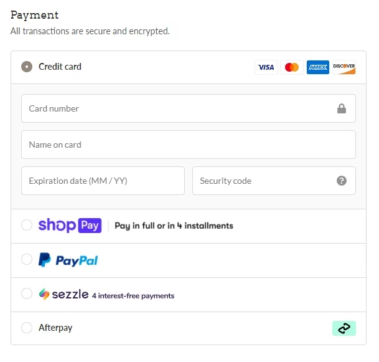
Task: Select the Afterpay radio button
Action: pos(27,328)
